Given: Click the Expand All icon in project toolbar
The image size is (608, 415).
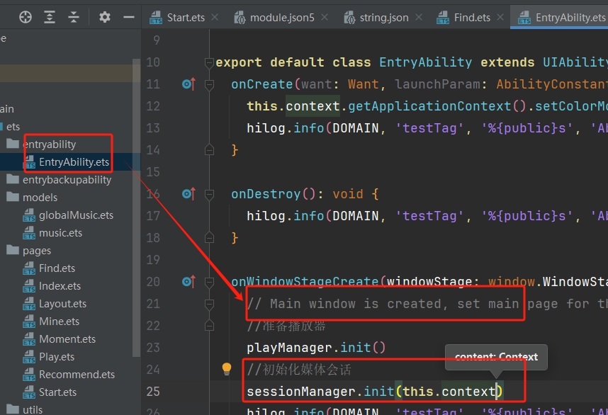Looking at the screenshot, I should pyautogui.click(x=50, y=17).
